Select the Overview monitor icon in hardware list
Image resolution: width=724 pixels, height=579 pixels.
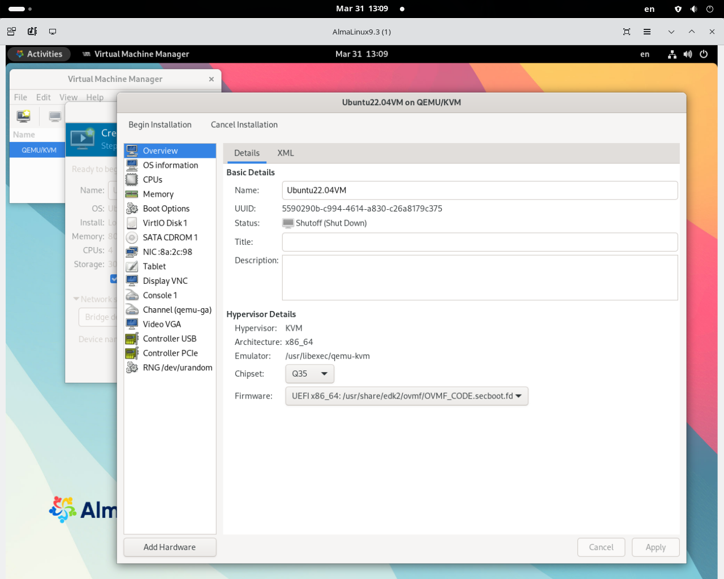(x=132, y=150)
